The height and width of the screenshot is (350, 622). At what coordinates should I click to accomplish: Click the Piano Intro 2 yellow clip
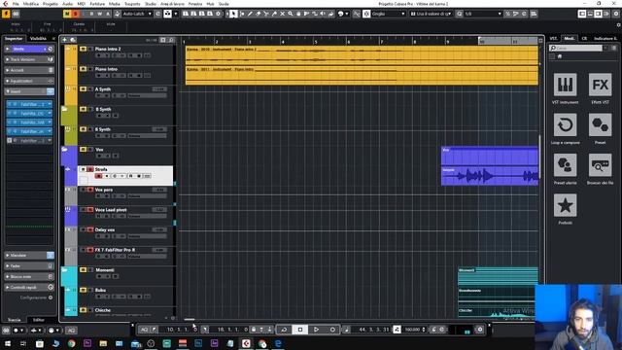coord(362,54)
